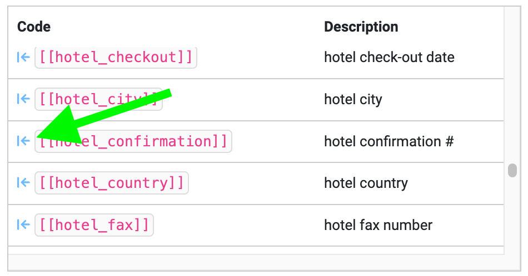The image size is (528, 276).
Task: Click insert arrow icon beside hotel_fax code
Action: point(23,224)
